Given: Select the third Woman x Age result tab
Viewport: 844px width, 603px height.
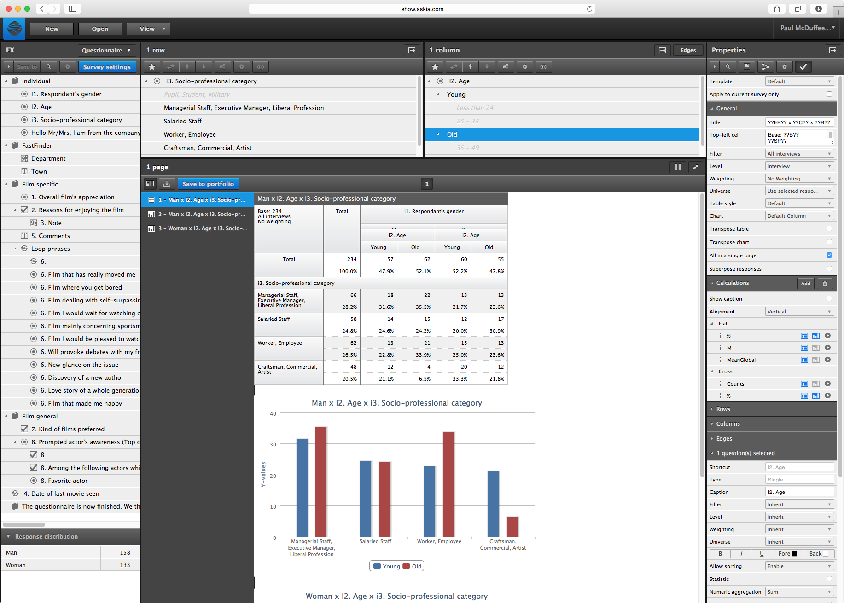Looking at the screenshot, I should [x=198, y=228].
